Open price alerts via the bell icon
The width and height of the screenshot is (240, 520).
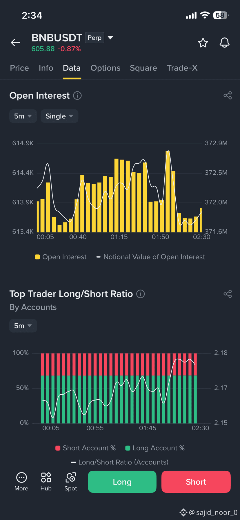click(x=224, y=43)
